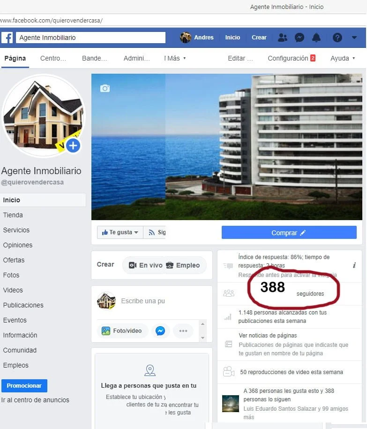
Task: Click the blue Comprar button
Action: coord(289,232)
